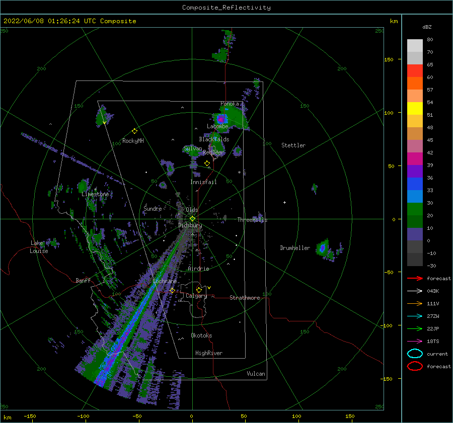This screenshot has width=453, height=423.
Task: Click the Strathmore town label
Action: pyautogui.click(x=245, y=298)
